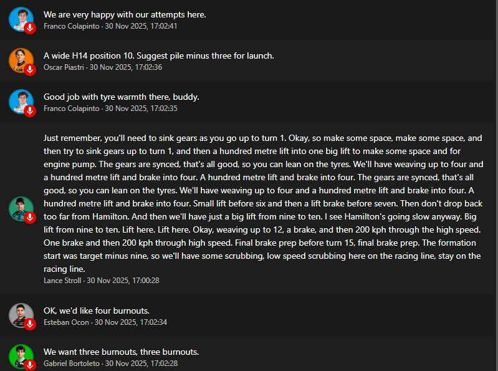This screenshot has height=371, width=498.
Task: Click the microphone icon on Lance Stroll's avatar
Action: click(30, 218)
